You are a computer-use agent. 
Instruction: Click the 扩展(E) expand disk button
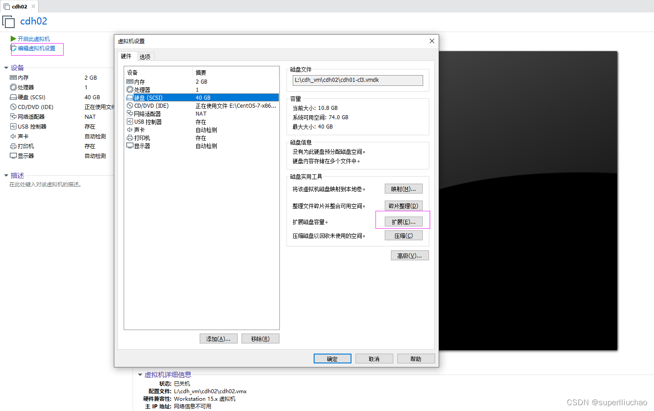pyautogui.click(x=403, y=221)
